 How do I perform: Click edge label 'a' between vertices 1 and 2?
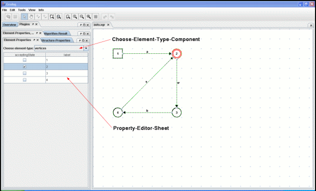(x=147, y=52)
